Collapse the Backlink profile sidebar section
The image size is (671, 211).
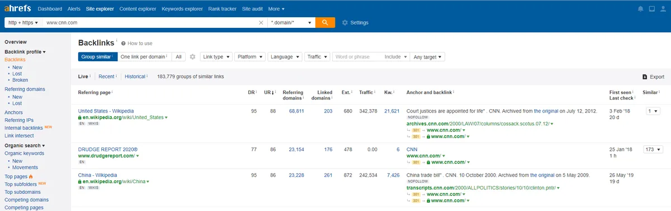[25, 52]
